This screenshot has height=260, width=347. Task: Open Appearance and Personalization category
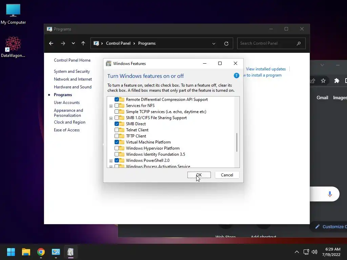(68, 113)
